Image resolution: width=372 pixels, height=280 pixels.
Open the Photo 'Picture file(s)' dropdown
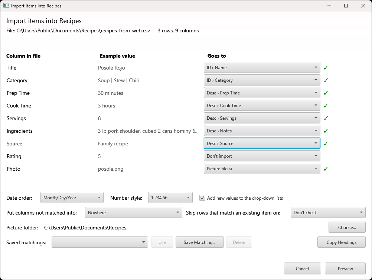coord(262,168)
